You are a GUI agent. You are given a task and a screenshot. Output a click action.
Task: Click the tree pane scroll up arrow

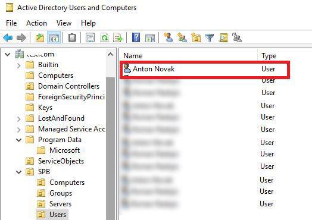110,54
